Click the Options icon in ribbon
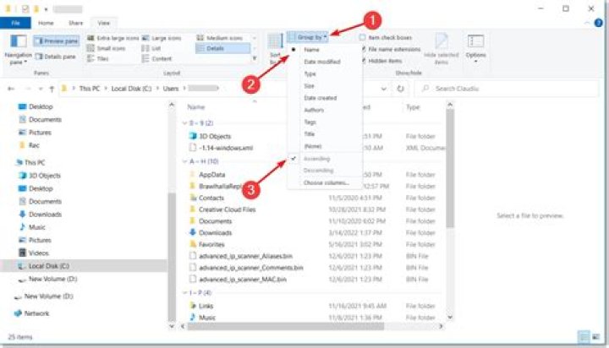The image size is (609, 348). pyautogui.click(x=475, y=42)
